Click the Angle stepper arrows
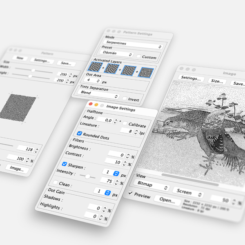The height and width of the screenshot is (245, 245). click(x=116, y=121)
